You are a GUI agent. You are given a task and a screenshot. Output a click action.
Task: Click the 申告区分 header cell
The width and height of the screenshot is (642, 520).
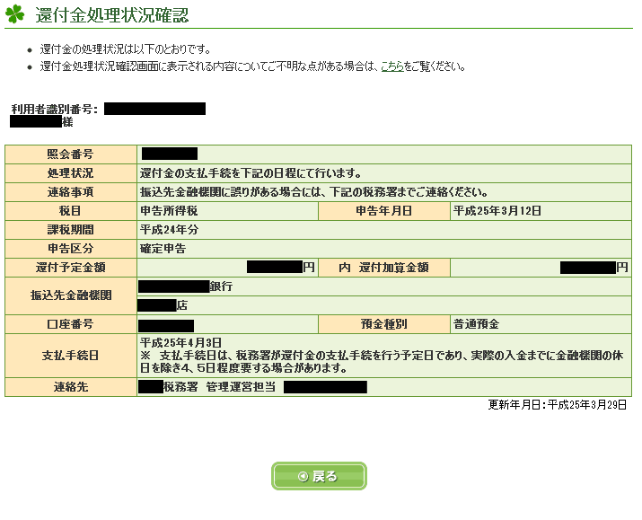(71, 249)
